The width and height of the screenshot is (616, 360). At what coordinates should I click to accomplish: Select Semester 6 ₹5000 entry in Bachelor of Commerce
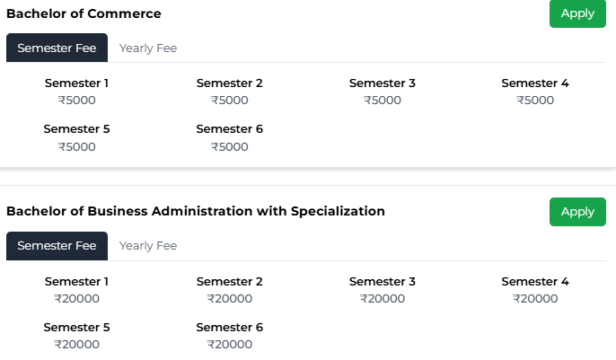click(x=230, y=137)
